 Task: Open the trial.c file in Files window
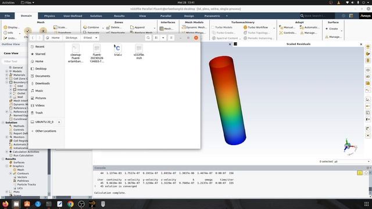[118, 51]
